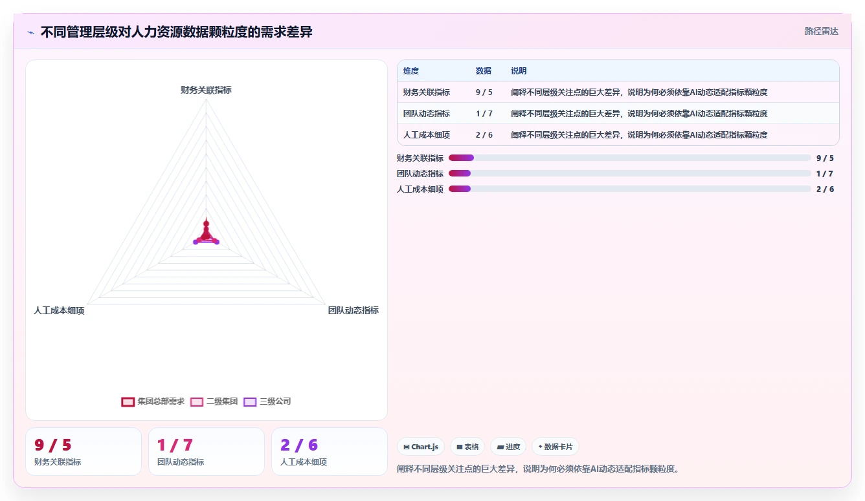
Task: Click the 2 / 6 progress bar value
Action: [825, 189]
